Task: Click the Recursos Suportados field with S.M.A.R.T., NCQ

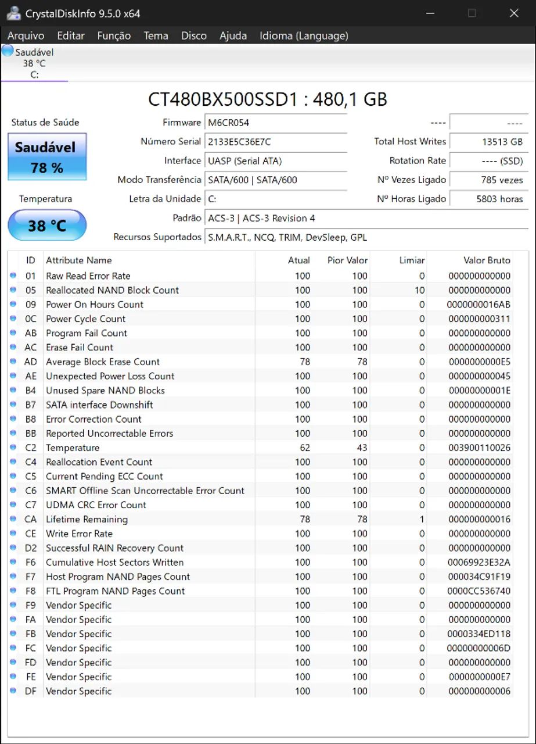Action: pos(367,237)
